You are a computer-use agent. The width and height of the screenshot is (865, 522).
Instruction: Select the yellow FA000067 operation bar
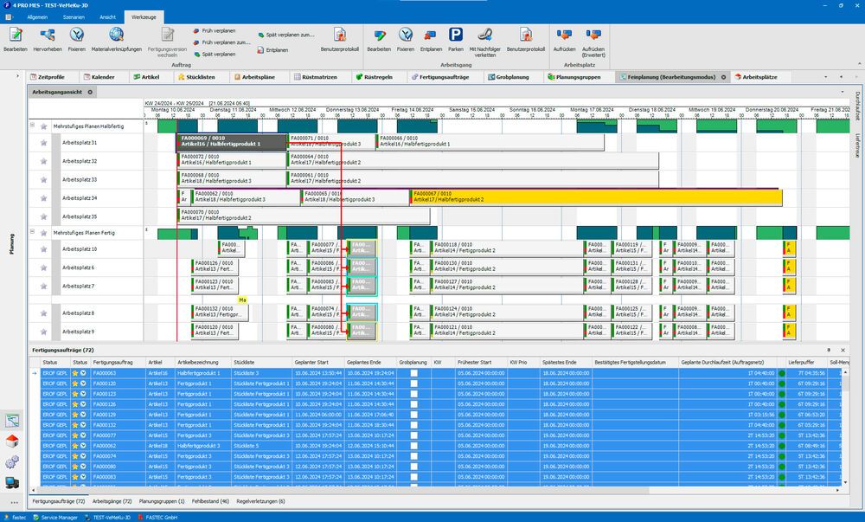click(x=595, y=197)
